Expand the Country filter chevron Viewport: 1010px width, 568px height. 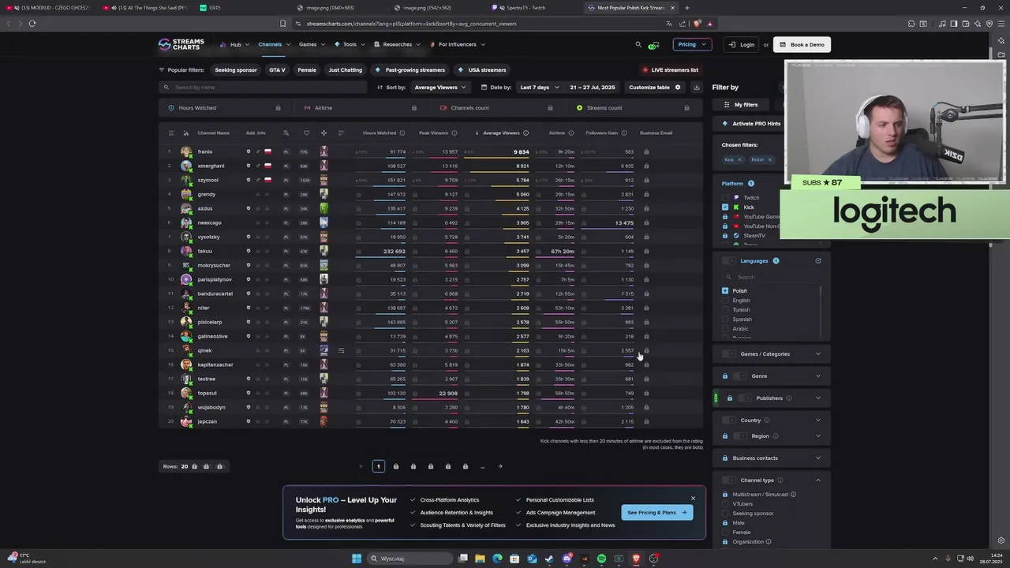pos(817,420)
